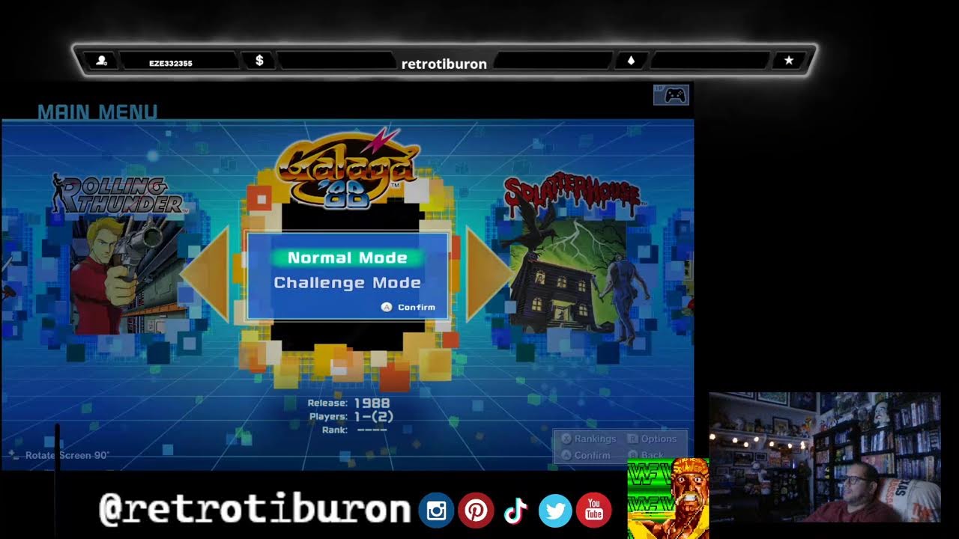Click the EZE332355 username text
The width and height of the screenshot is (959, 539).
coord(171,64)
